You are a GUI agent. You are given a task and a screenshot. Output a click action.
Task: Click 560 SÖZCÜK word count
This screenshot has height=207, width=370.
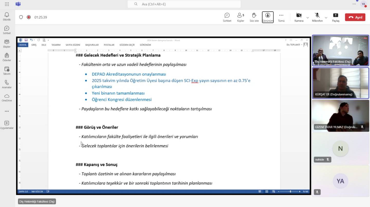37,191
